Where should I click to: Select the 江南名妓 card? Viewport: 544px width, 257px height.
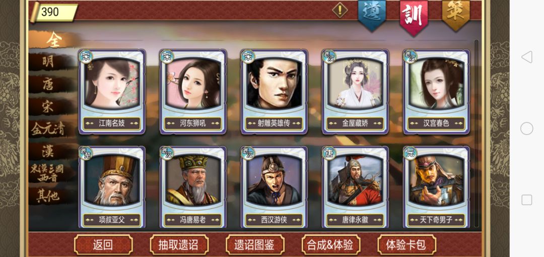click(x=112, y=92)
